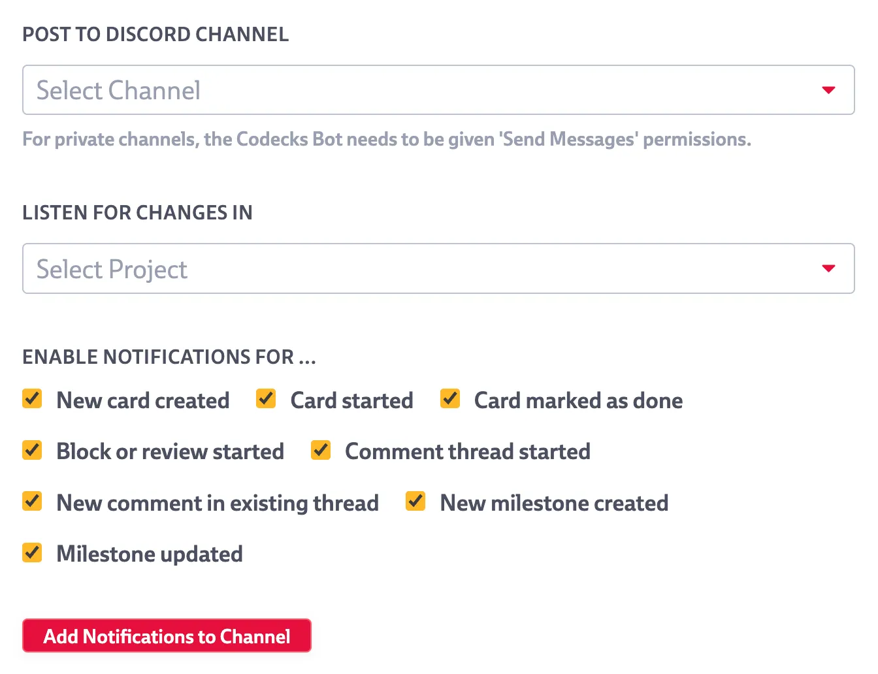This screenshot has width=878, height=674.
Task: Open the Select Project dropdown
Action: 439,268
